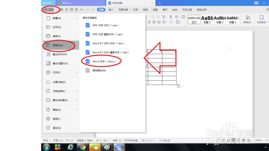Expand the 文件 menu dropdown arrow
Screen dimensions: 269x151
(x=55, y=10)
